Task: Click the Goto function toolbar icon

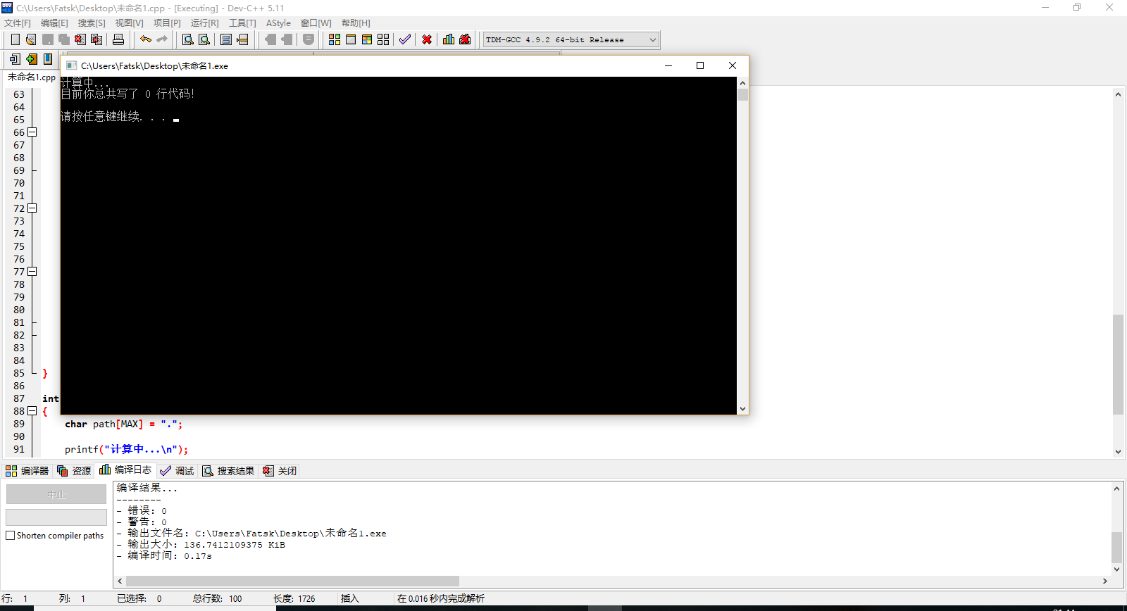Action: [x=226, y=39]
